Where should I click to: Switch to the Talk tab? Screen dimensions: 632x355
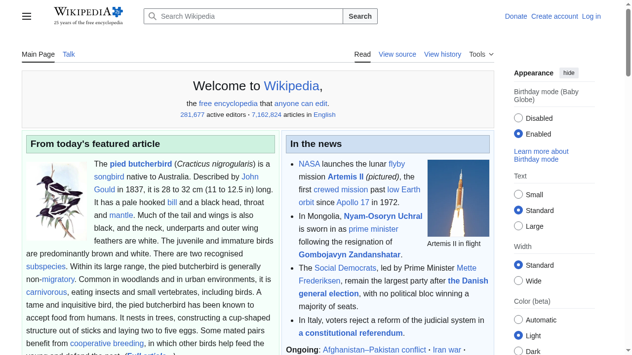pyautogui.click(x=69, y=54)
